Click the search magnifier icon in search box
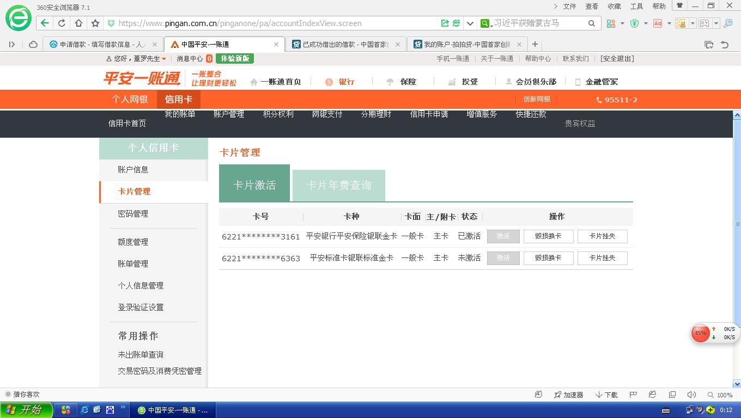The image size is (741, 418). (591, 23)
